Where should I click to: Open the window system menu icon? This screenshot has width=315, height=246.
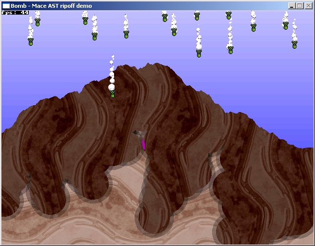coord(6,6)
